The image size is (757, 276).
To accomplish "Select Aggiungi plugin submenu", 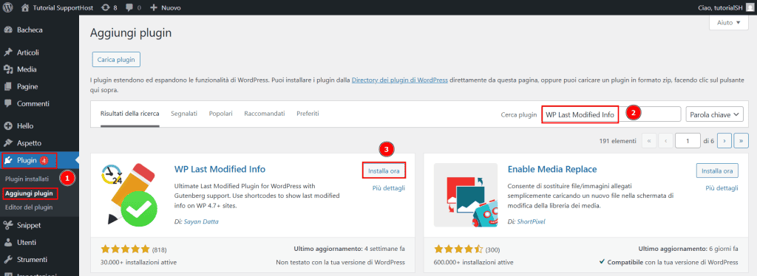I will [29, 193].
